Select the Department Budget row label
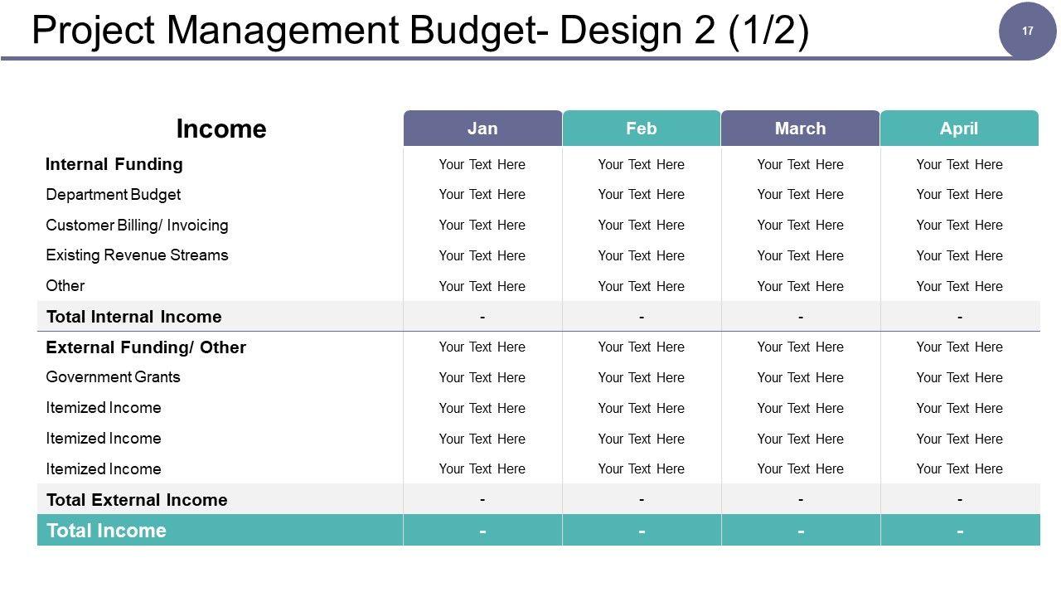Viewport: 1061px width, 597px height. [114, 195]
